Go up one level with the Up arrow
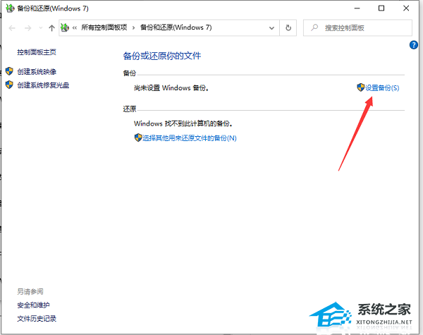Image resolution: width=423 pixels, height=335 pixels. coord(51,28)
